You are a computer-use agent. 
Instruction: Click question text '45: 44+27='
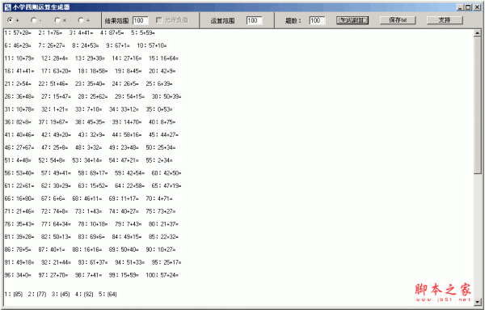pyautogui.click(x=163, y=134)
